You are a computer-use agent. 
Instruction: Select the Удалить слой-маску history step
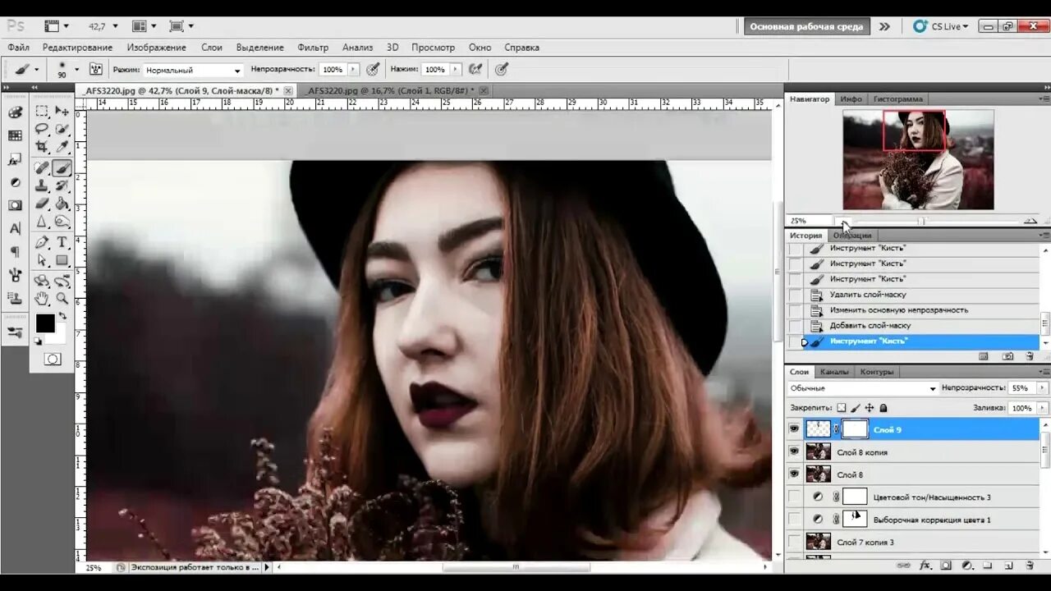(868, 295)
